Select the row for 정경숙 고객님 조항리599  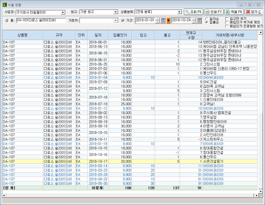pyautogui.click(x=130, y=95)
